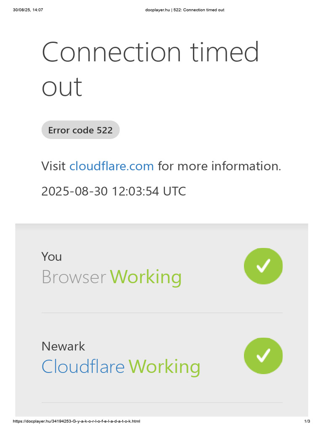Click the green checkmark beside Cloudflare Working
This screenshot has width=323, height=431.
click(263, 356)
